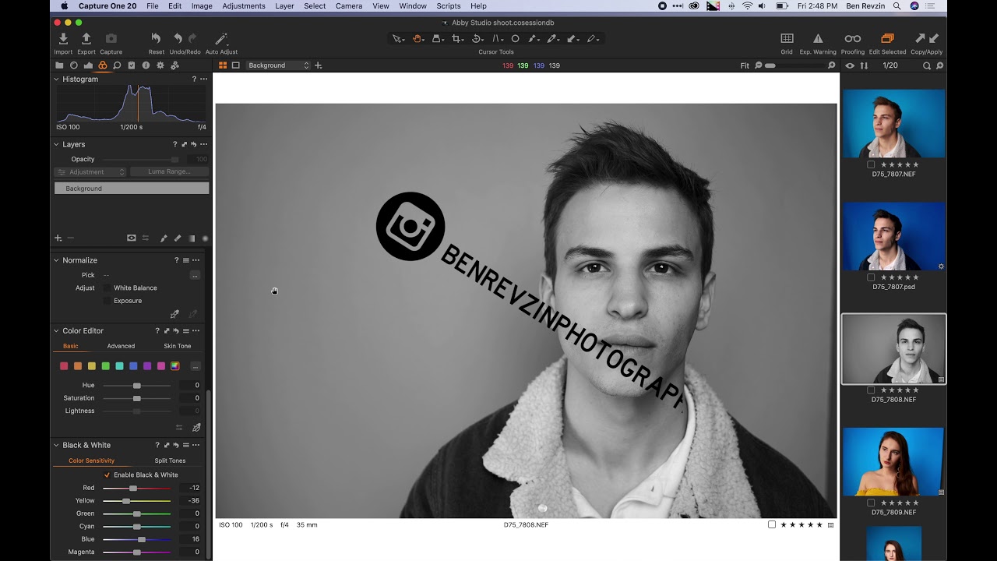Collapse the Layers panel

click(x=56, y=144)
